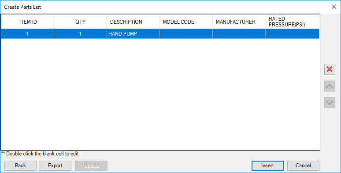
Task: Click the blank Rated Pressure cell in row 1
Action: [292, 34]
